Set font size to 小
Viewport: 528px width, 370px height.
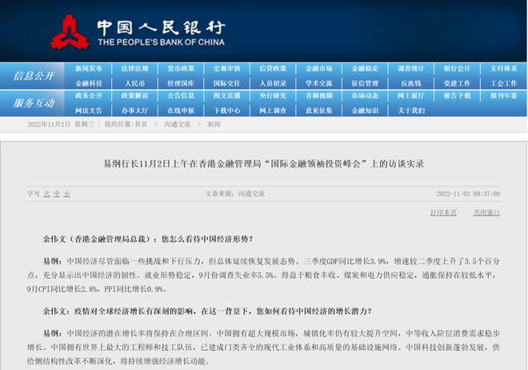(x=67, y=194)
